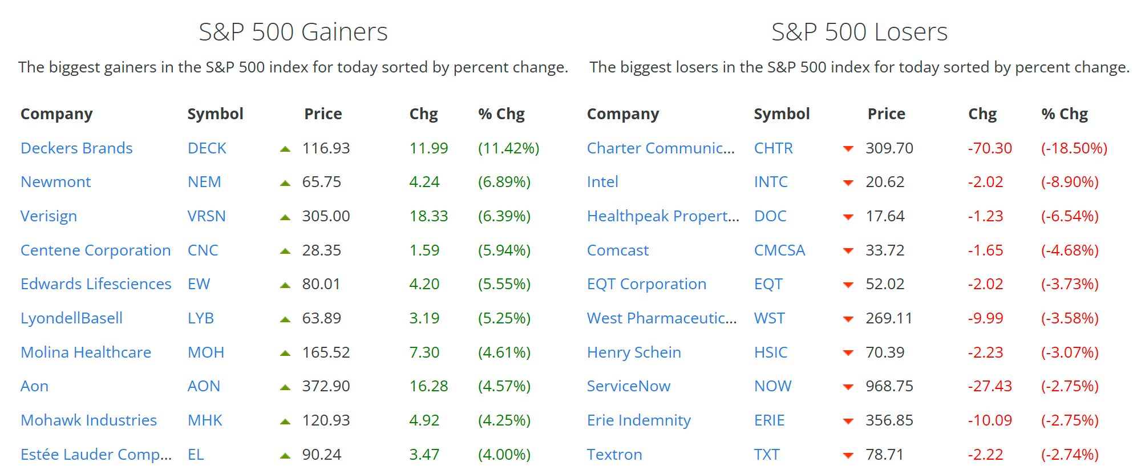Open the Intel company page
1141x474 pixels.
click(x=602, y=182)
